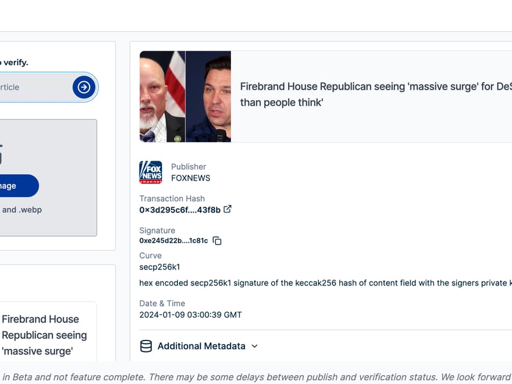Collapse Additional Metadata using its chevron
Screen dimensions: 512x384
coord(254,346)
